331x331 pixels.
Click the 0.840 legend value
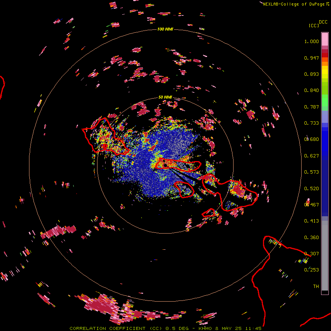click(x=312, y=90)
